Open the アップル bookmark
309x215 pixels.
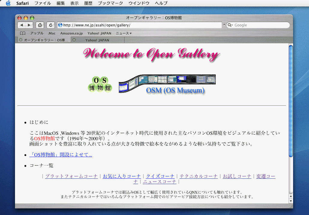click(37, 33)
